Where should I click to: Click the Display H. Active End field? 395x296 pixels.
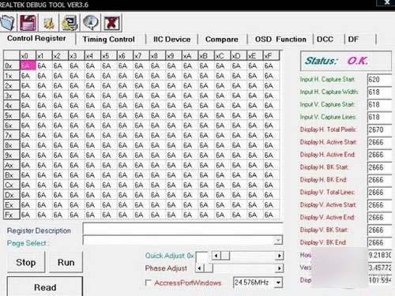pos(380,155)
